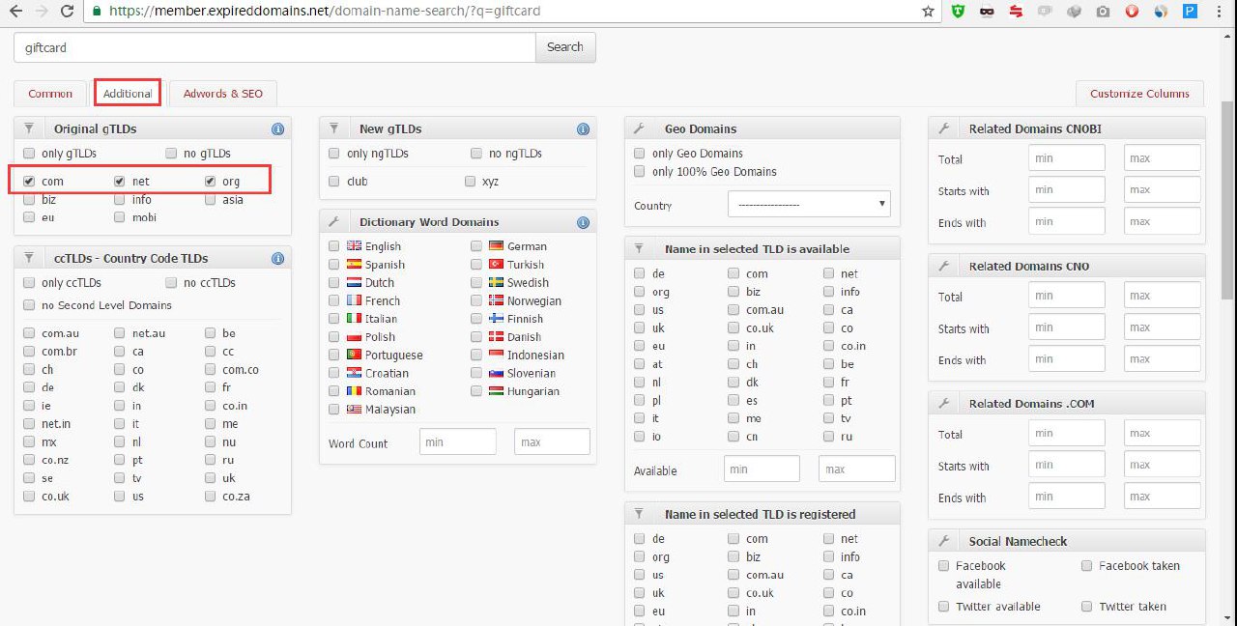The height and width of the screenshot is (626, 1237).
Task: Click the wrench icon on Geo Domains panel
Action: 639,129
